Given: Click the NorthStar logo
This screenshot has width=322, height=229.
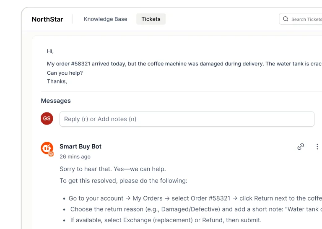Looking at the screenshot, I should 47,19.
